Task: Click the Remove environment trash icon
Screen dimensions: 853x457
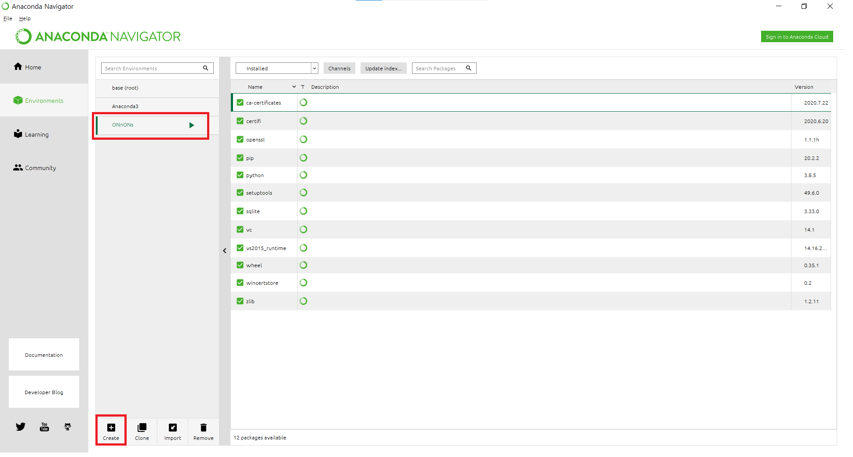Action: point(204,428)
